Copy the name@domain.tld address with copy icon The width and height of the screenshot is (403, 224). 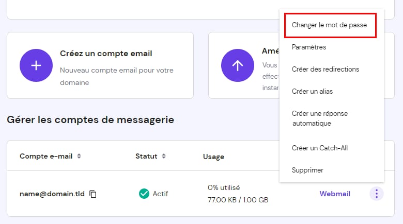click(93, 194)
